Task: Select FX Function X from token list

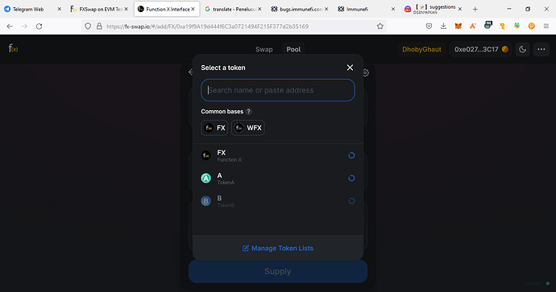Action: pos(278,155)
